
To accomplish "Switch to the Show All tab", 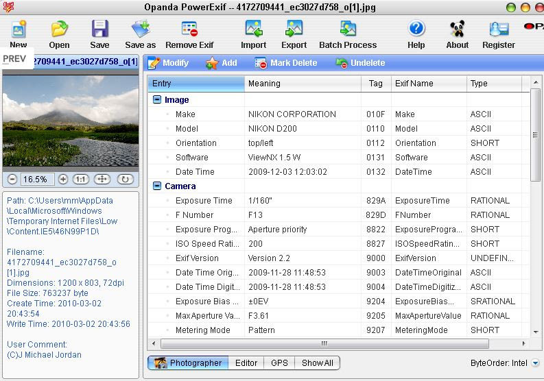I will 317,363.
